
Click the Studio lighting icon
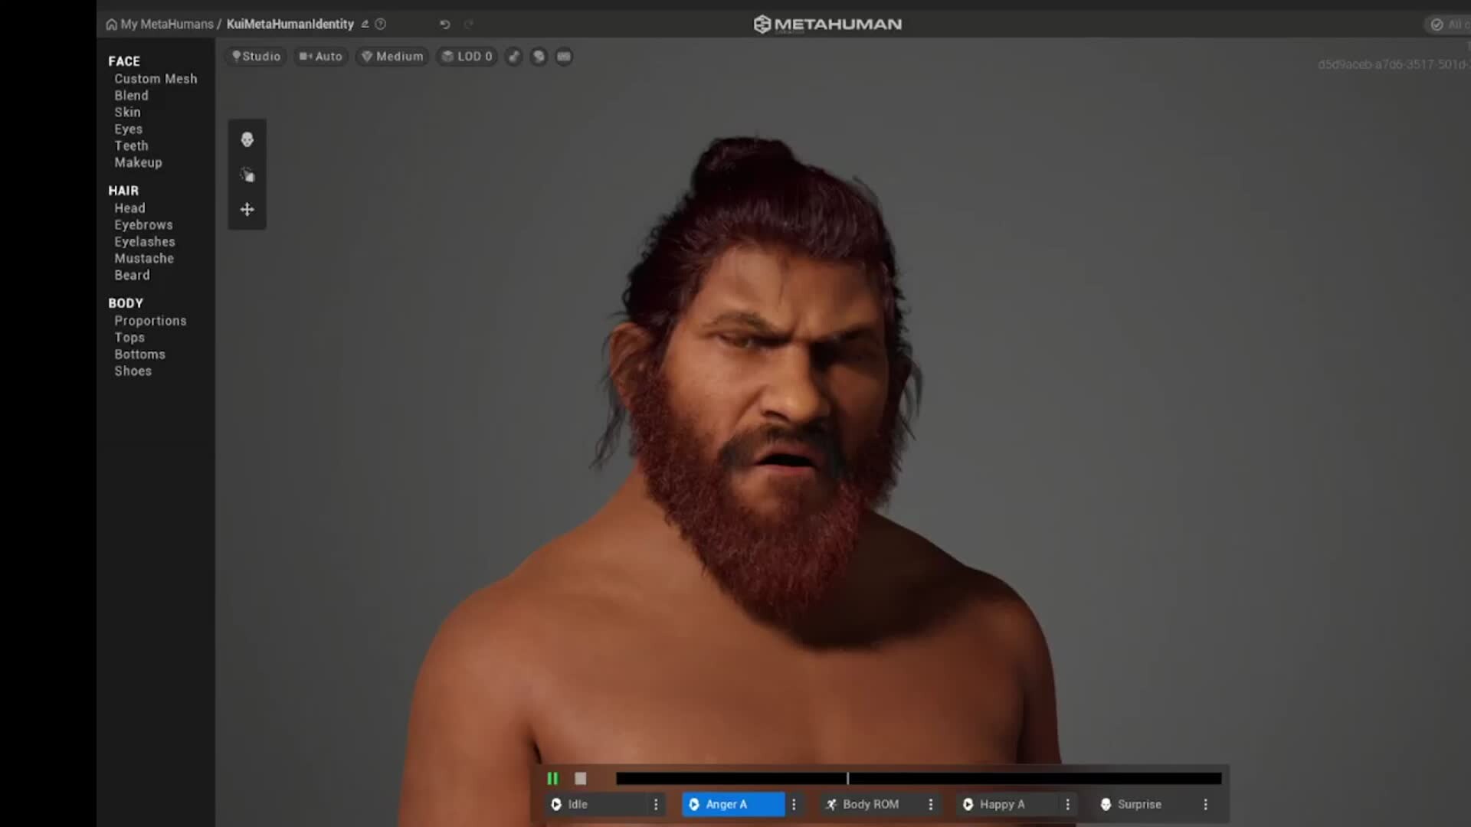click(x=236, y=56)
